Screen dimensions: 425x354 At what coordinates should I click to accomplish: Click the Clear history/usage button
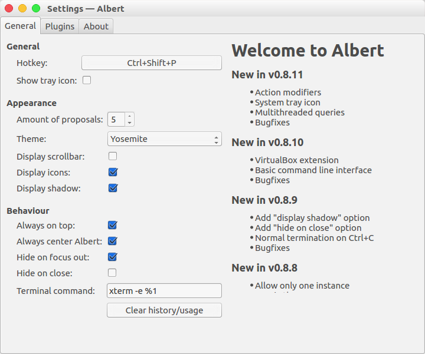(164, 310)
